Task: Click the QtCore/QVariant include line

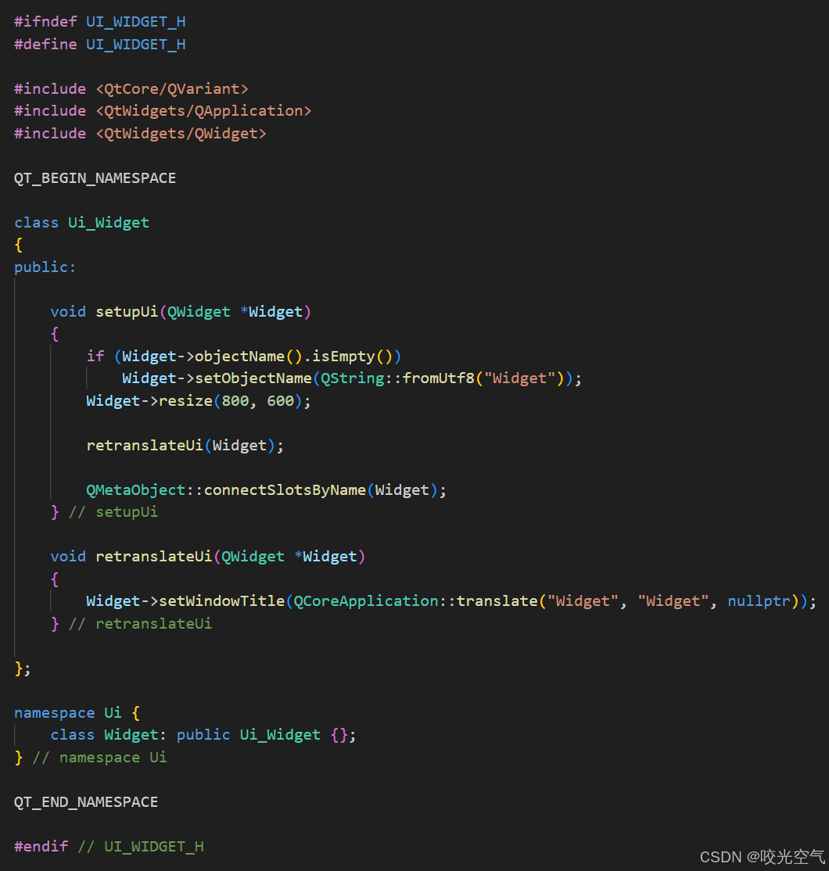Action: 131,89
